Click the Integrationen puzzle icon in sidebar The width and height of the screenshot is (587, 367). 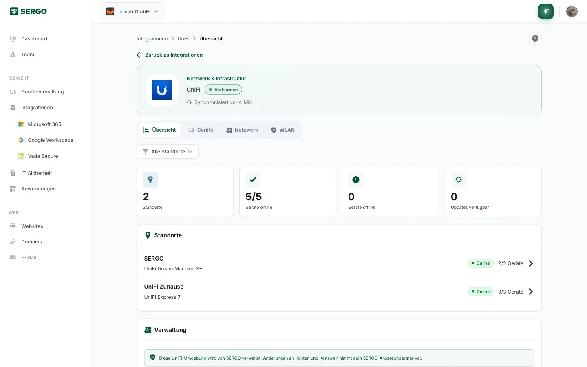click(x=13, y=108)
